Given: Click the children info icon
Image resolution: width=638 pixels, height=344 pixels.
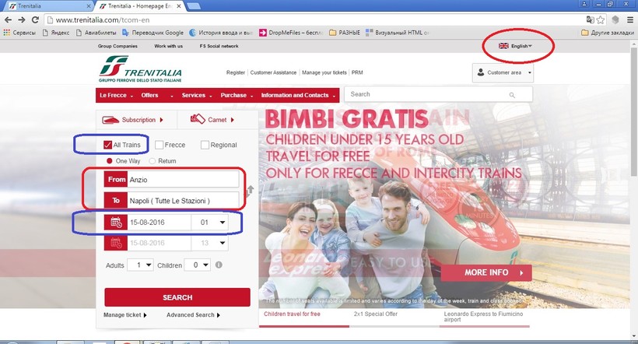Looking at the screenshot, I should (219, 265).
